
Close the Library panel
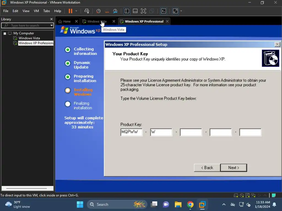tap(51, 19)
